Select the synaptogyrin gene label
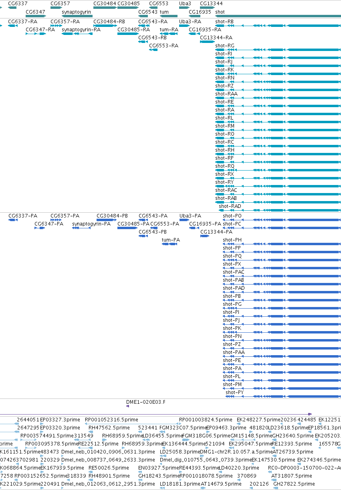This screenshot has width=341, height=490. point(76,12)
